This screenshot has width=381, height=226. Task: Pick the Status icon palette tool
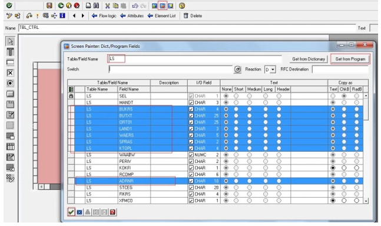click(x=10, y=178)
